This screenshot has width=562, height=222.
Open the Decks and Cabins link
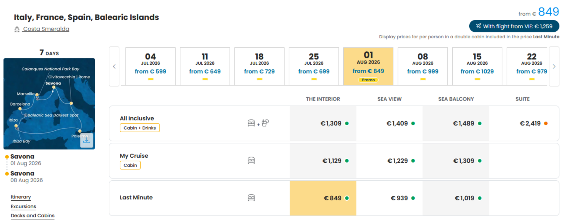coord(33,216)
